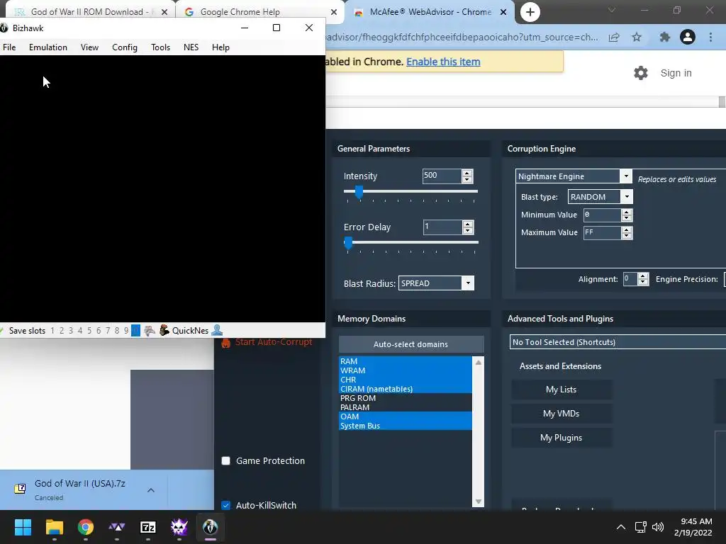This screenshot has width=726, height=544.
Task: Select save slot 0 in BizHawk
Action: (135, 330)
